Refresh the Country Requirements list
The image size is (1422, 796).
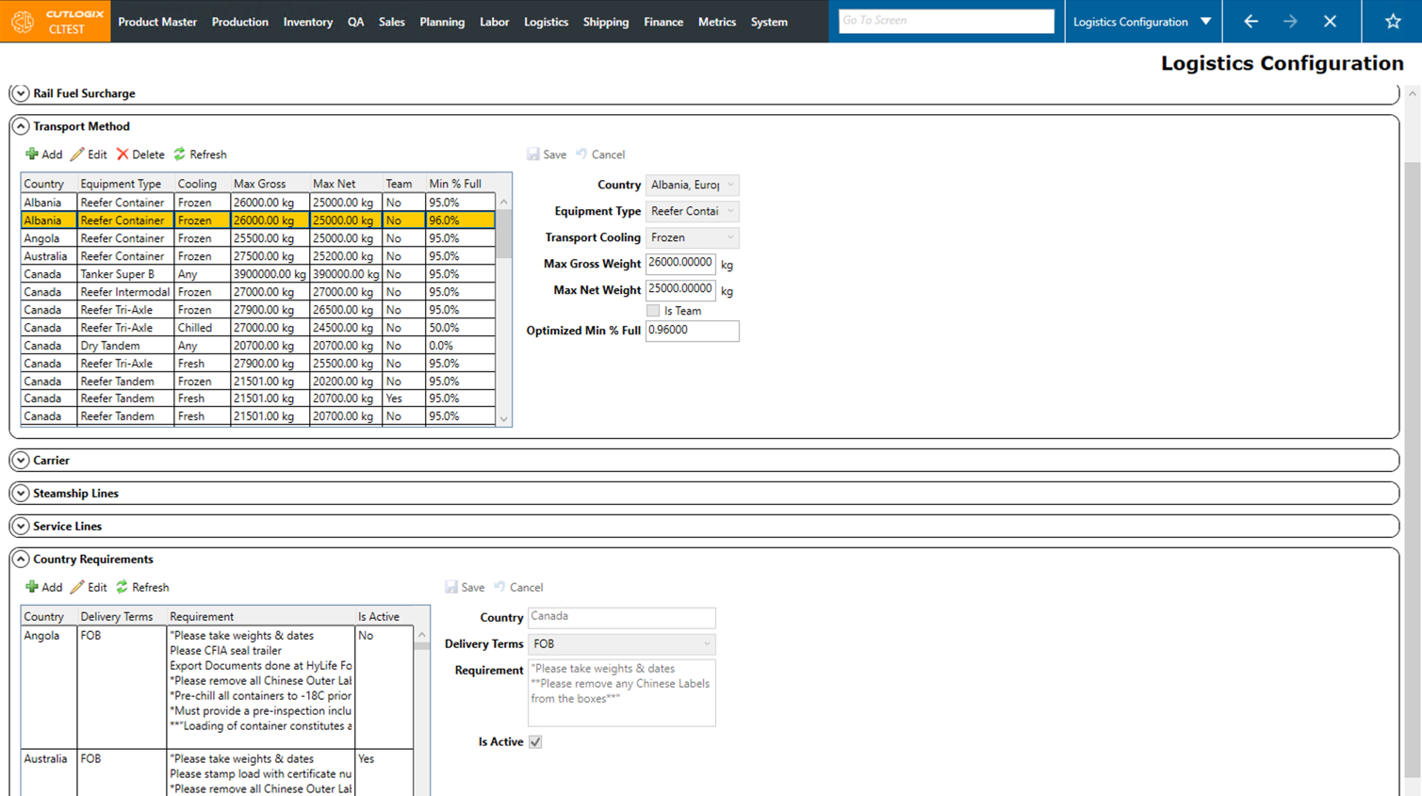(x=123, y=587)
